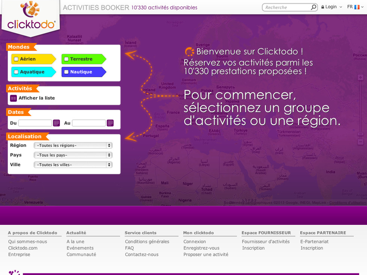This screenshot has height=275, width=367.
Task: Click the Google logo on map
Action: coord(12,199)
